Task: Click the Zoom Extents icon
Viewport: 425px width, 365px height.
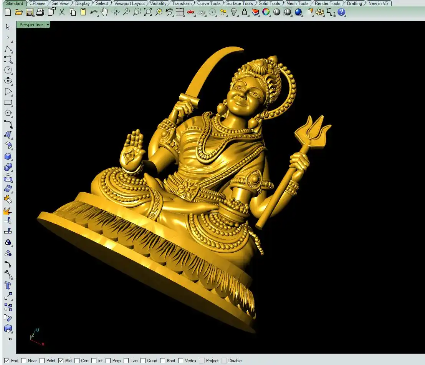Action: (148, 12)
